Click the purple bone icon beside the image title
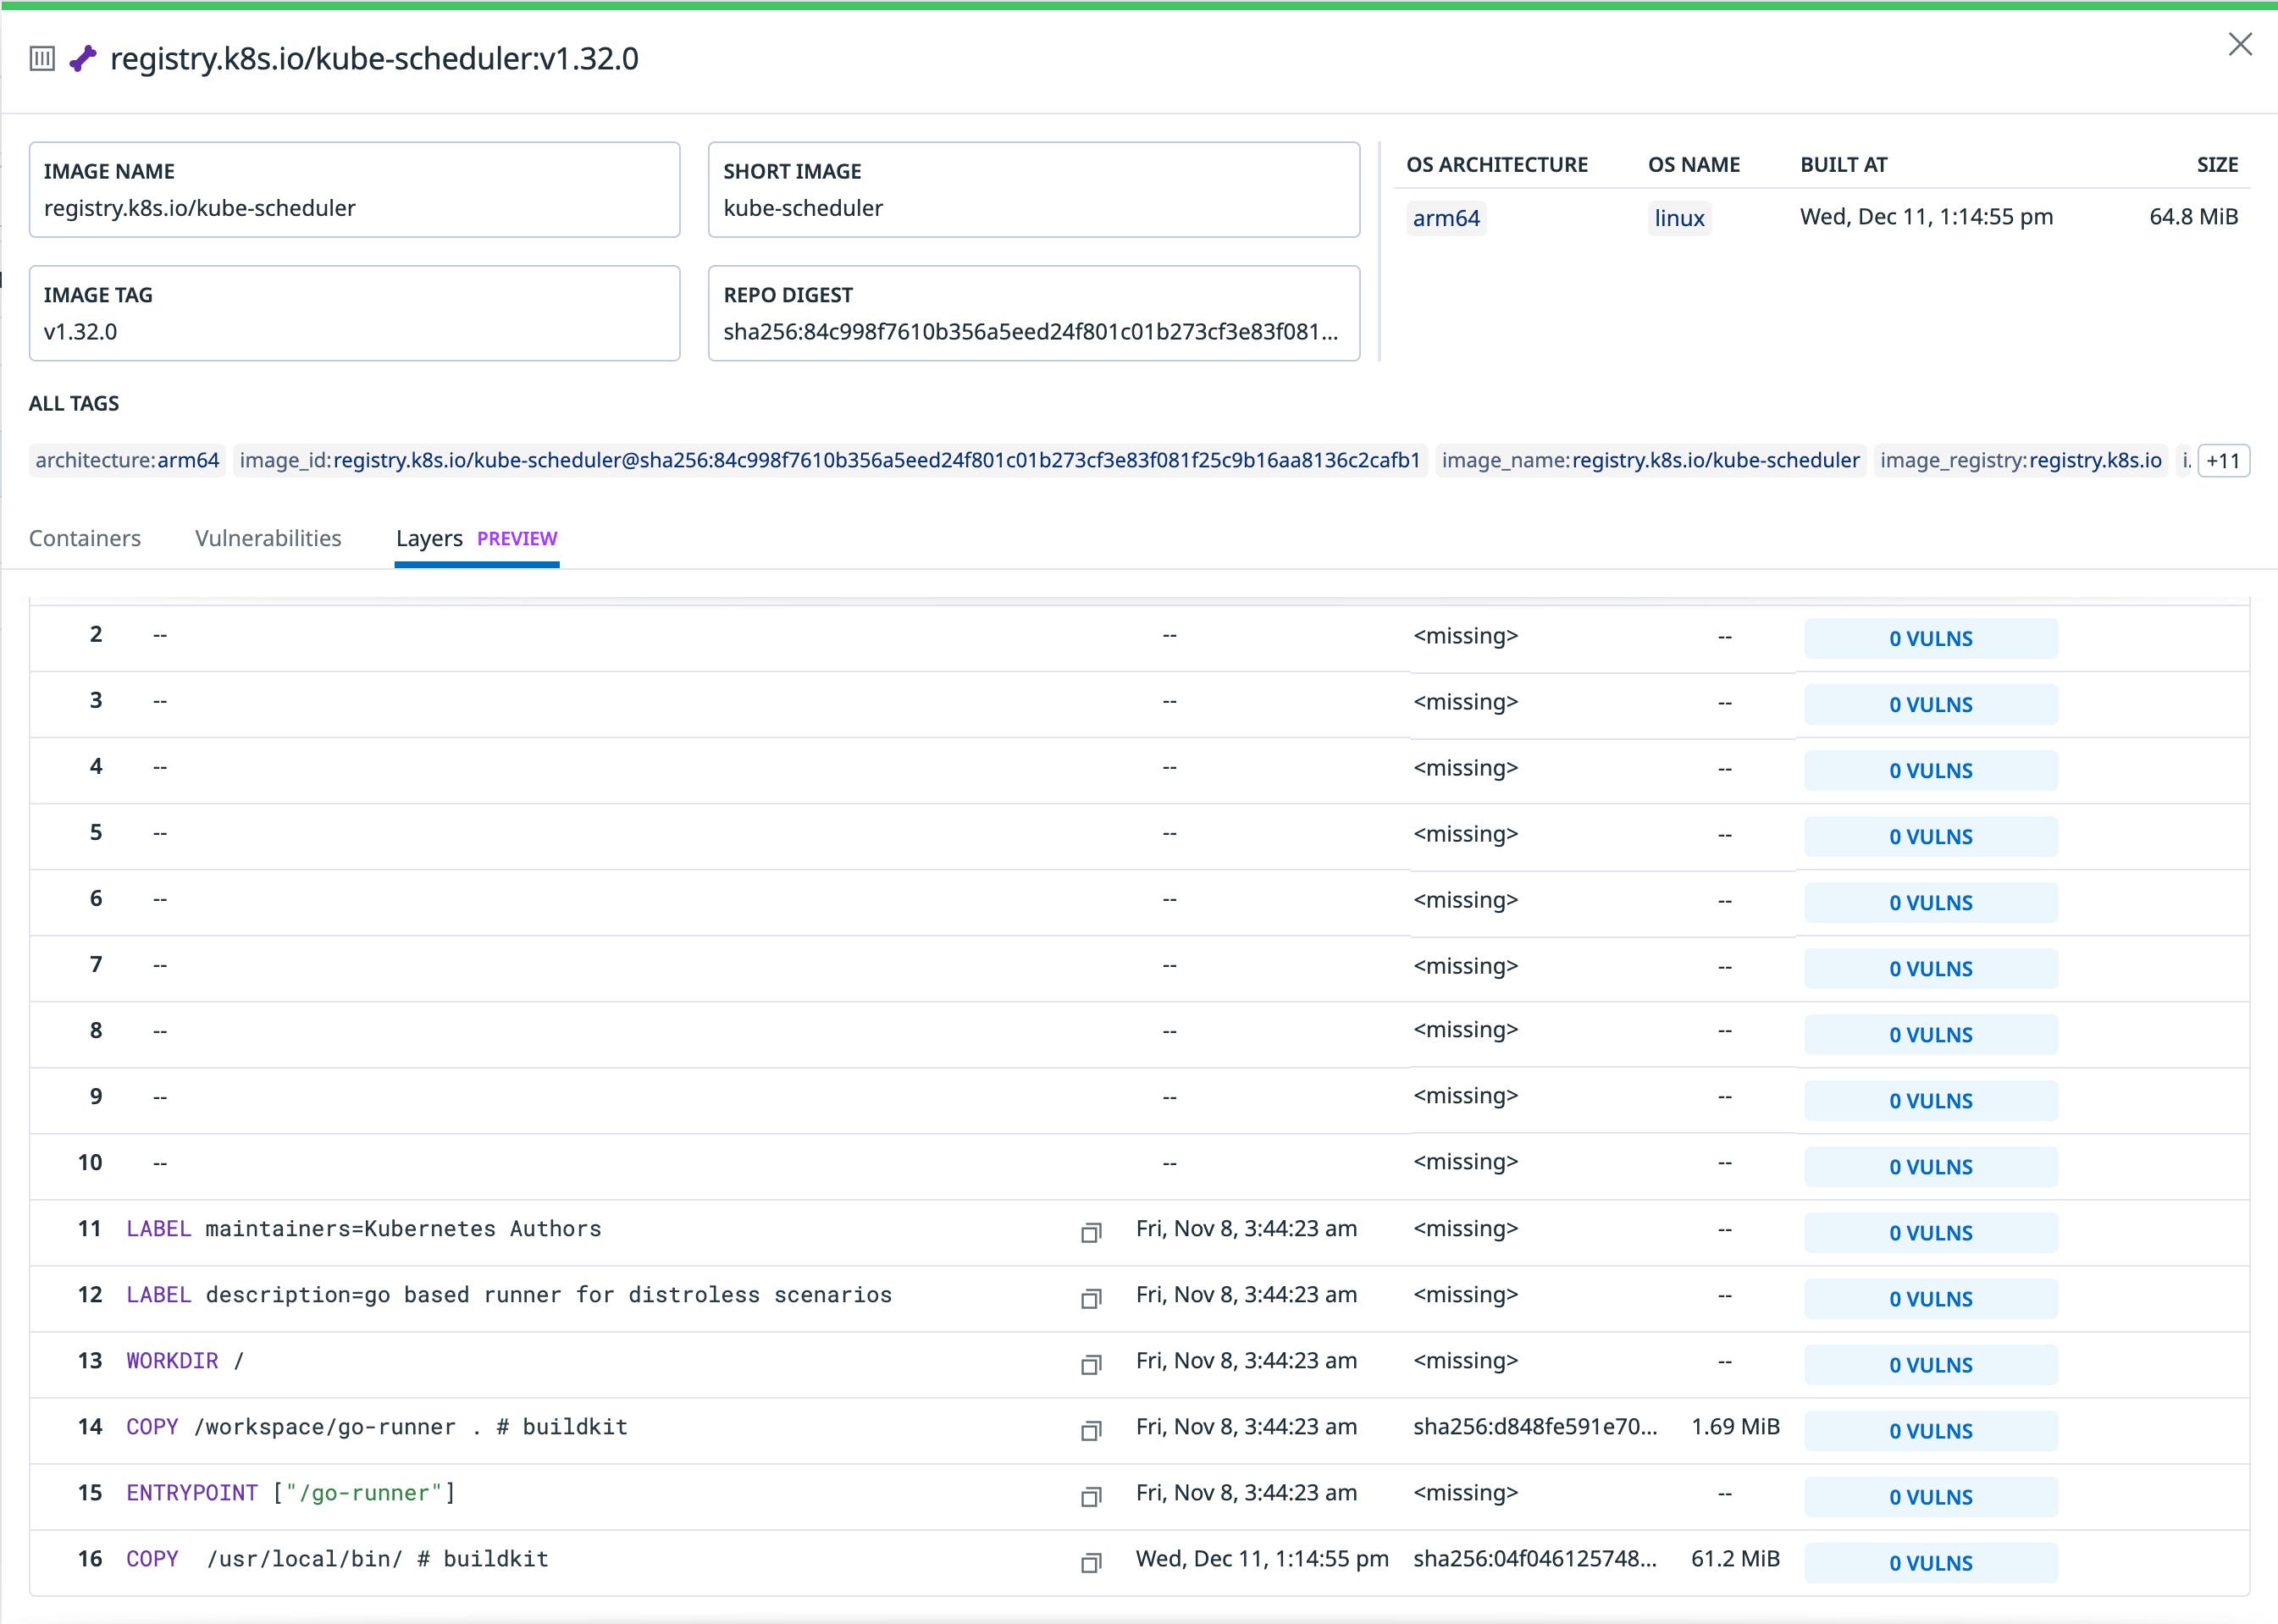 click(x=84, y=58)
